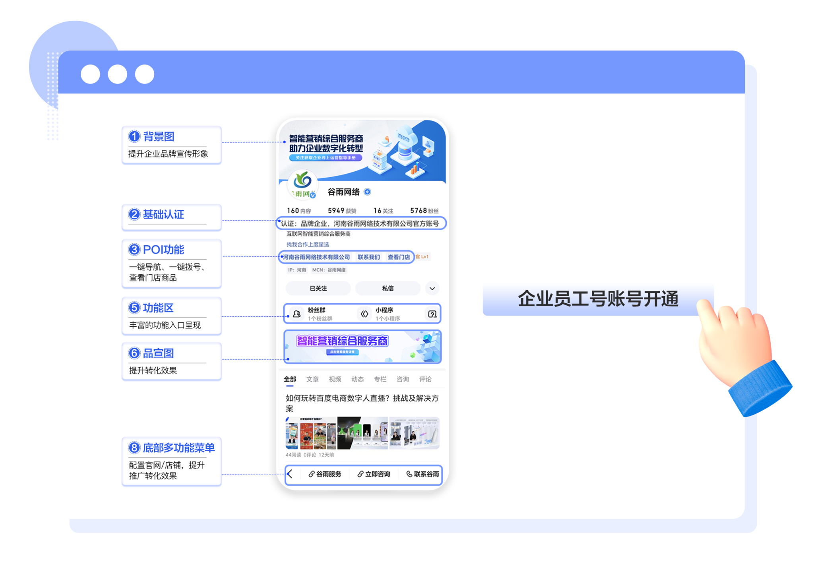Tap the 已关注 follow button
Image resolution: width=814 pixels, height=566 pixels.
[318, 288]
